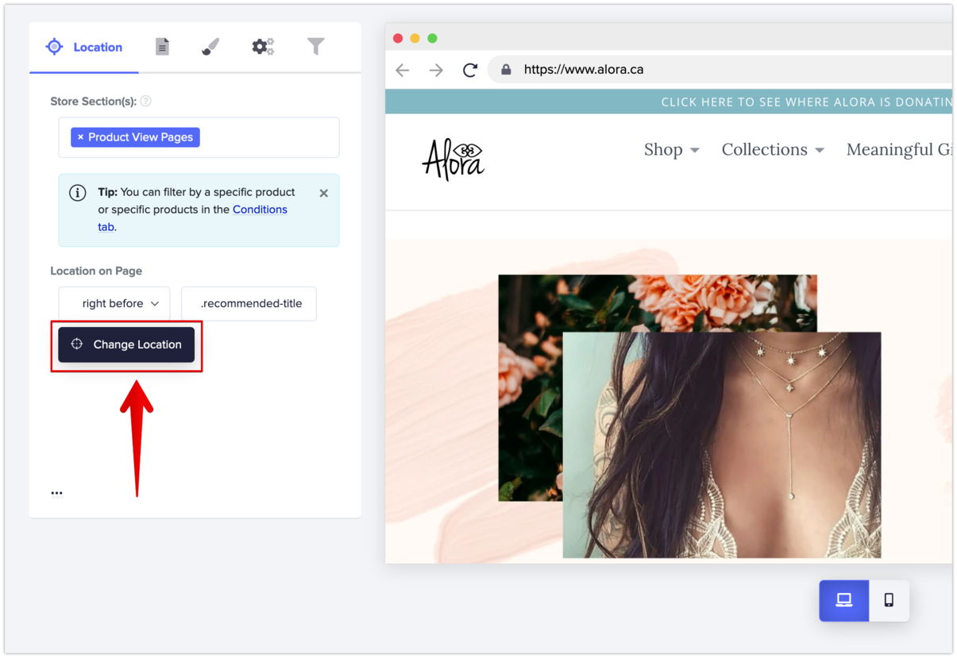Click the Store Section help question icon
This screenshot has width=957, height=658.
146,102
